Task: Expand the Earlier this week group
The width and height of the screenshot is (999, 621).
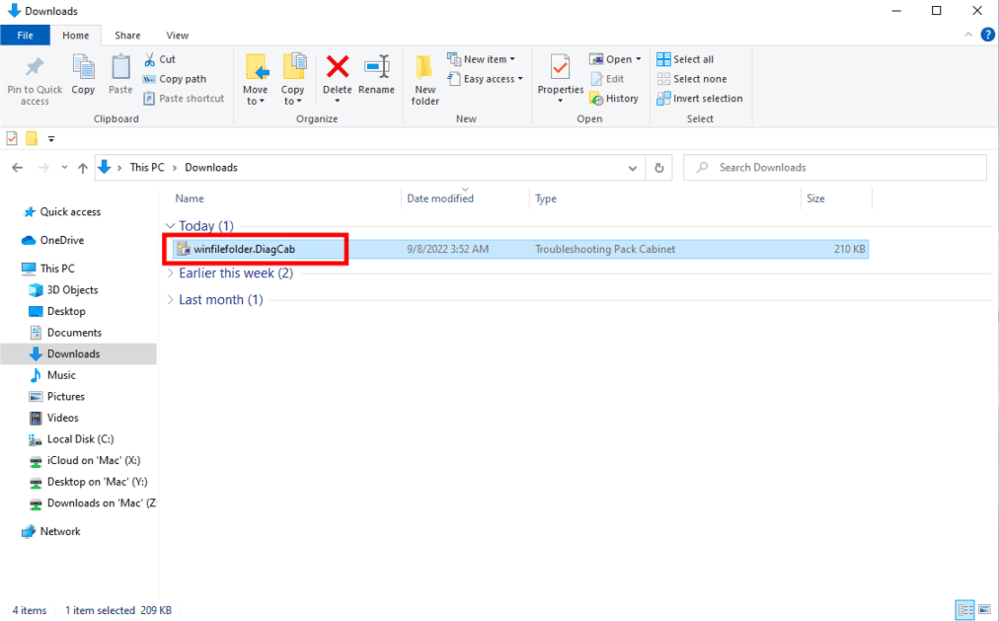Action: pos(170,272)
